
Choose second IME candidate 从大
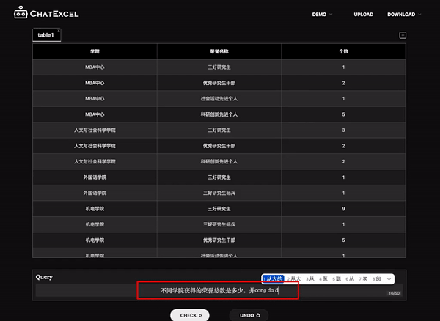click(x=293, y=279)
